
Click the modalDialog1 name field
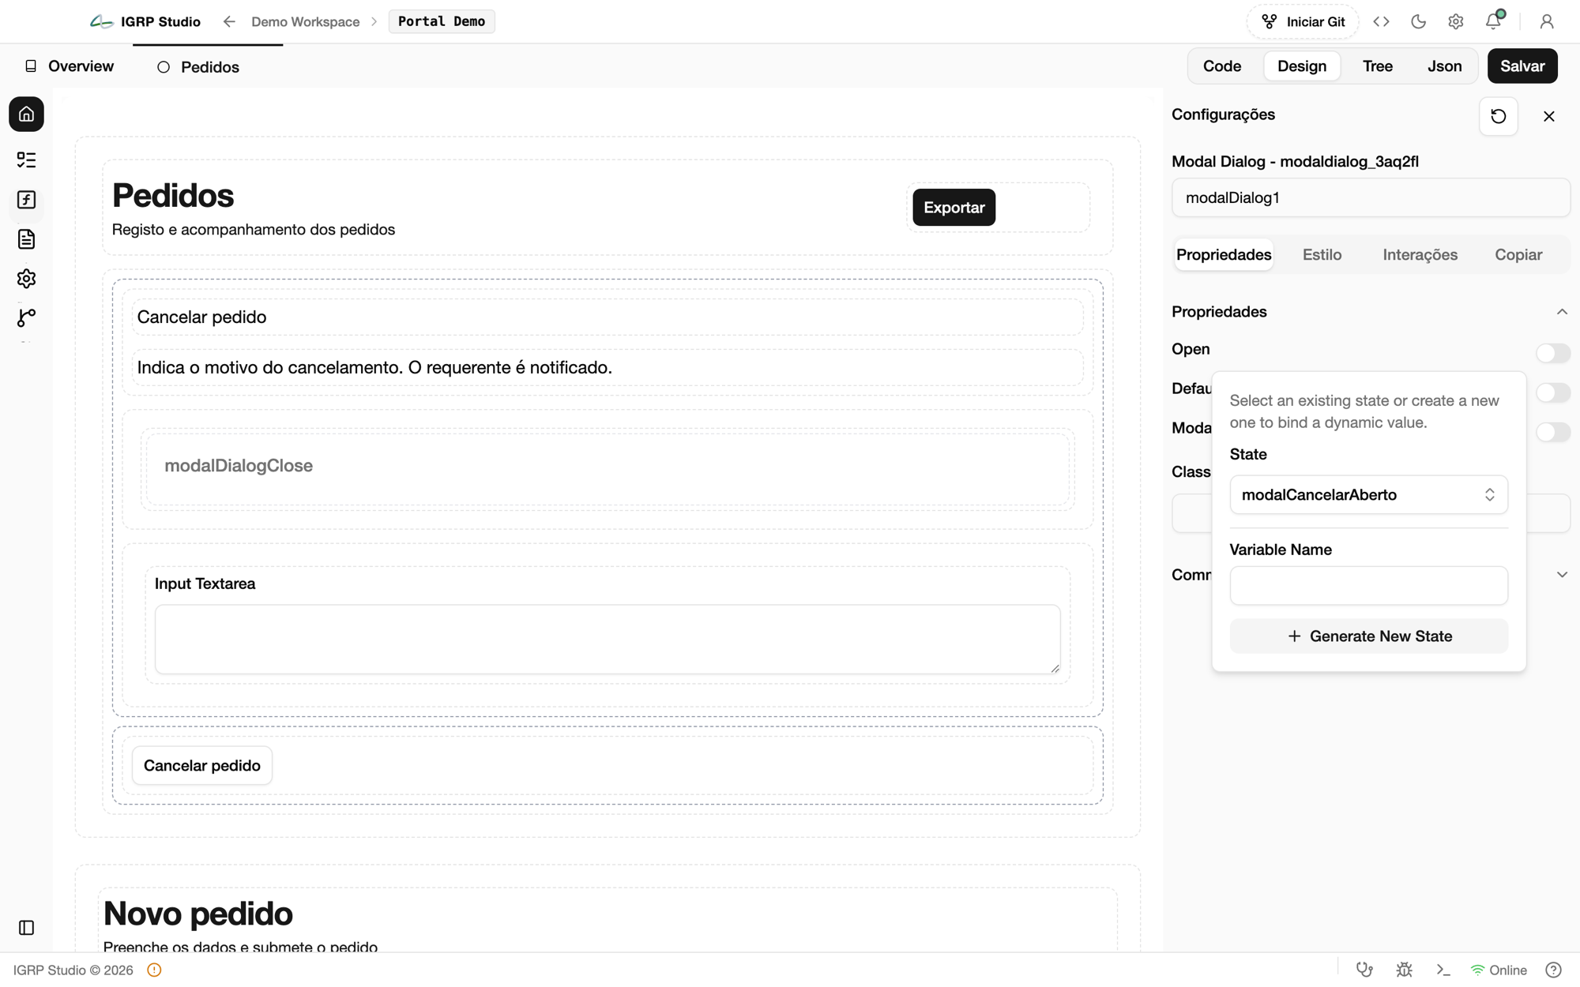1371,197
